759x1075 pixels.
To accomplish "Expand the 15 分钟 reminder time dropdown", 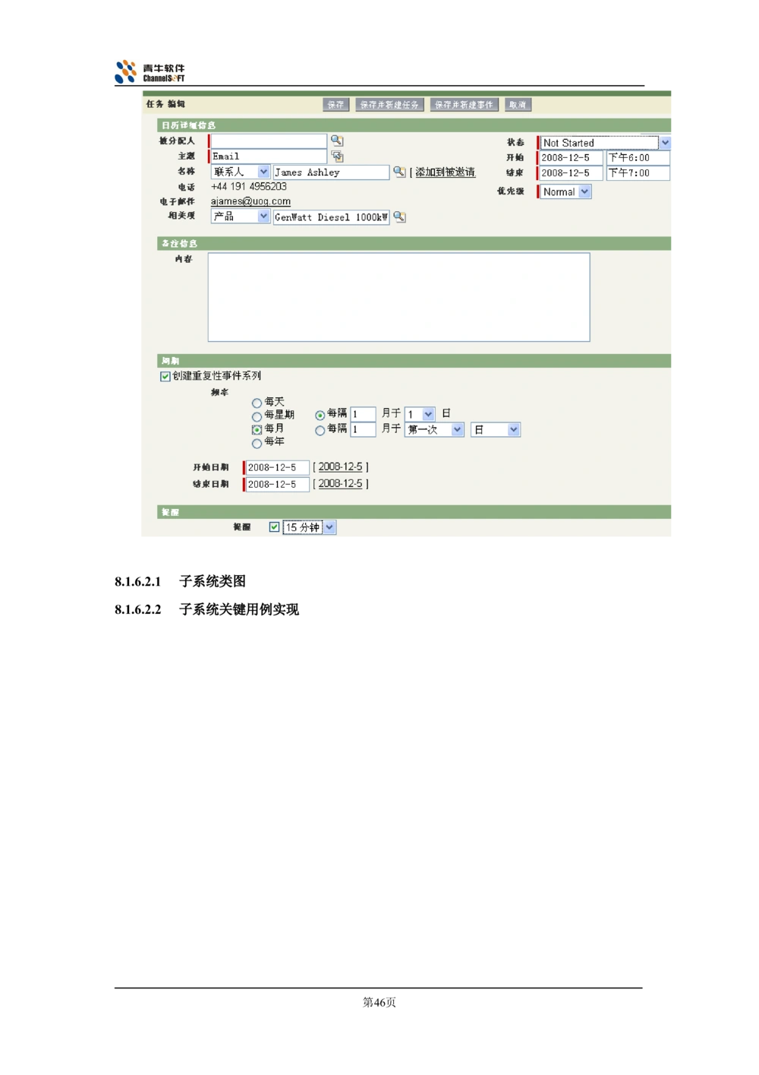I will (329, 527).
